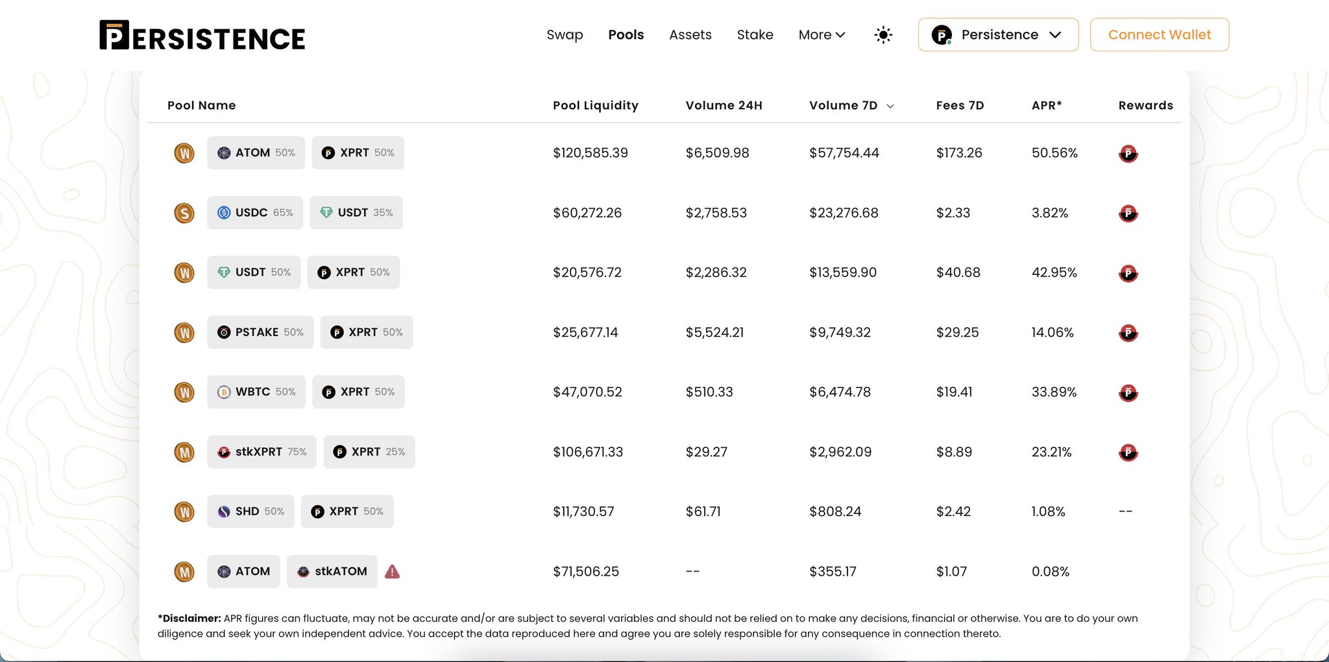Screen dimensions: 1329x662
Task: Click the 50.56% APR value
Action: click(1055, 153)
